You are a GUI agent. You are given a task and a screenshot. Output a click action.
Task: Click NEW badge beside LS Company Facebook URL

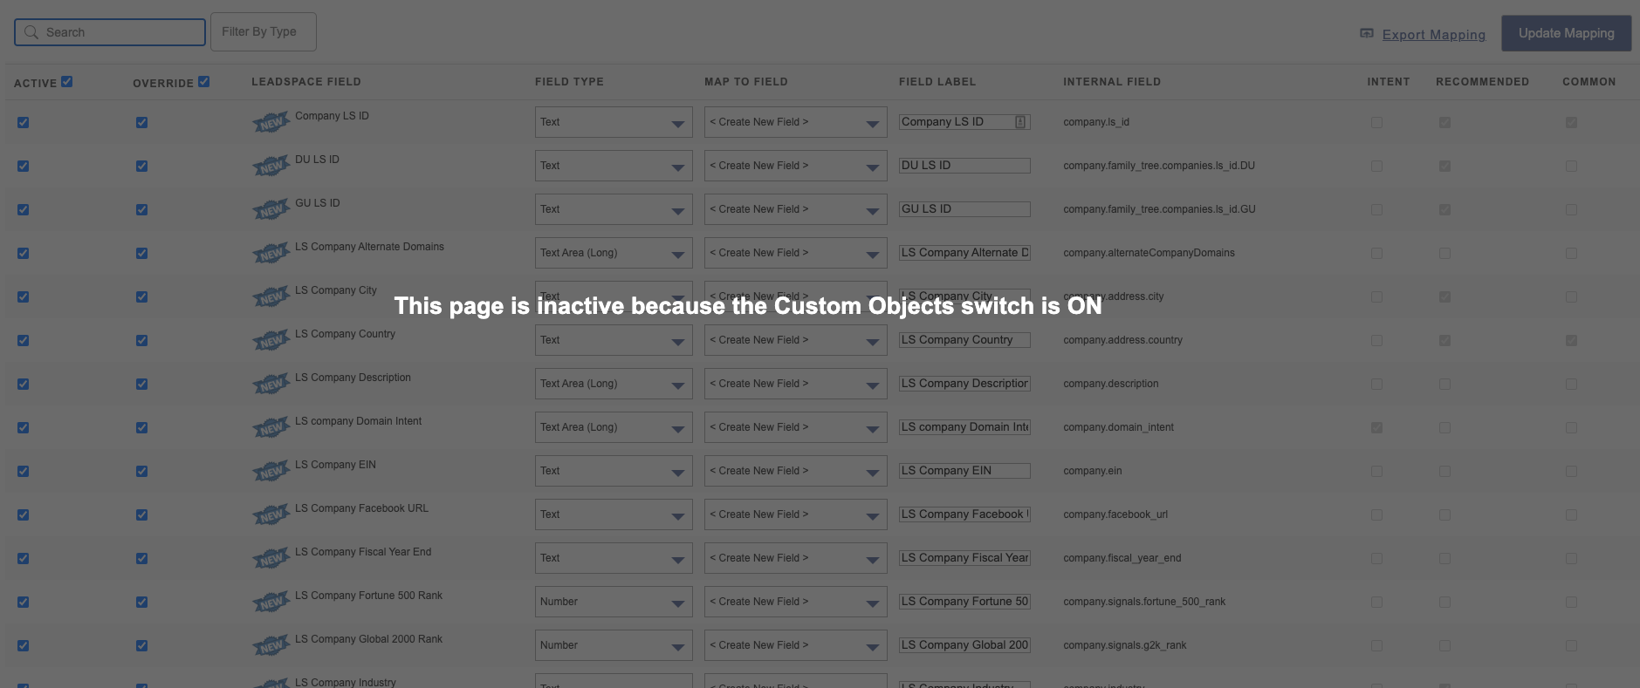(271, 514)
